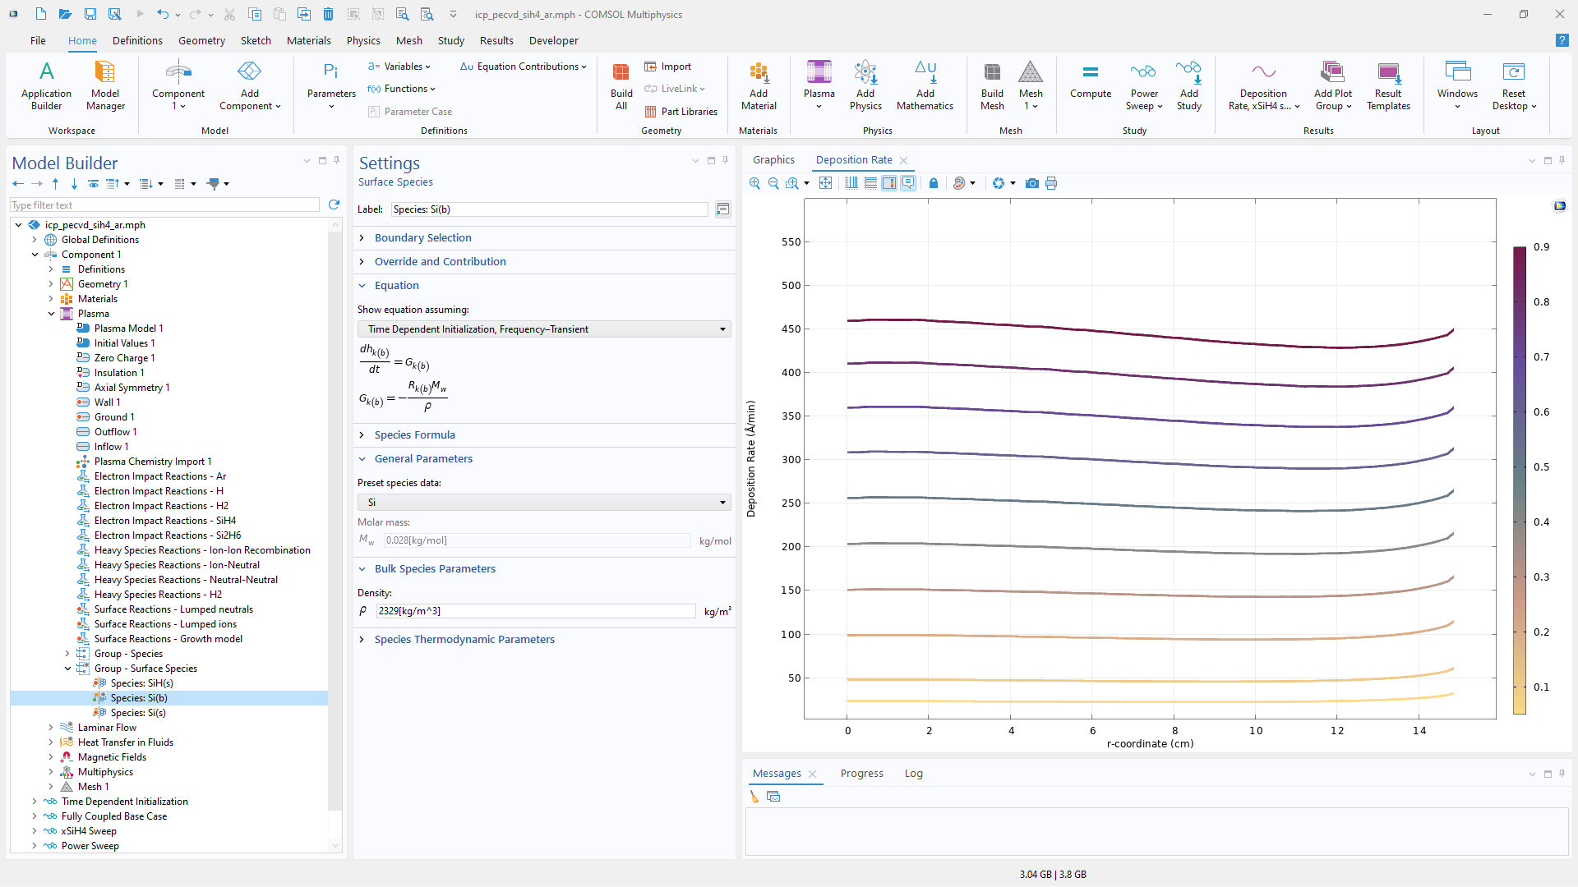Viewport: 1578px width, 887px height.
Task: Toggle the color legend display button
Action: click(x=889, y=183)
